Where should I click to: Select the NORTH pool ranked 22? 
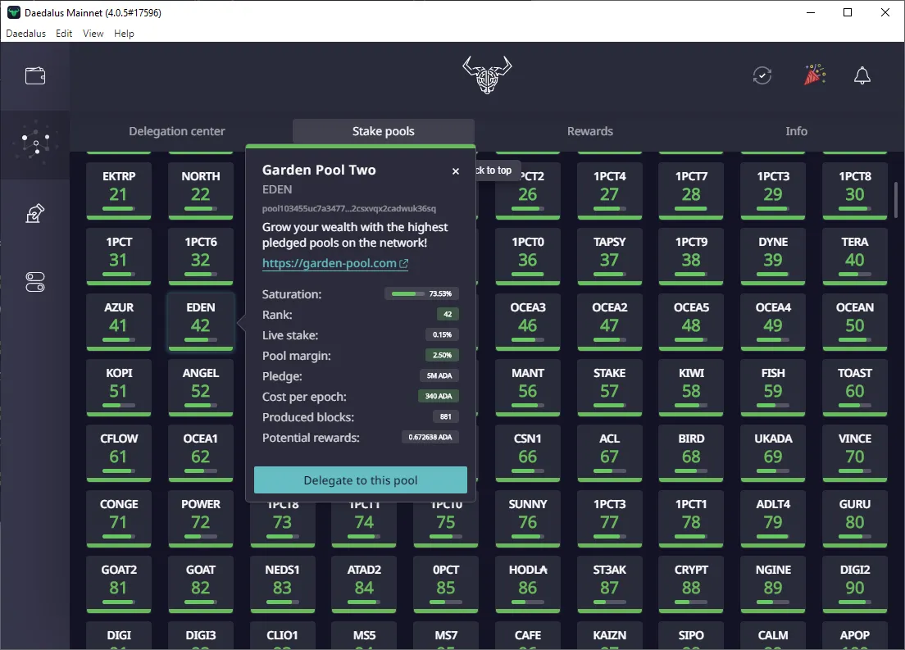(x=201, y=190)
